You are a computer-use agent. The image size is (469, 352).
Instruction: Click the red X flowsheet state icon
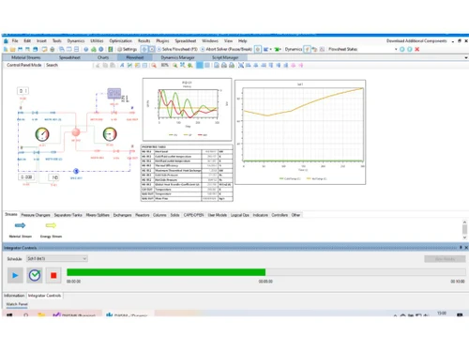417,49
